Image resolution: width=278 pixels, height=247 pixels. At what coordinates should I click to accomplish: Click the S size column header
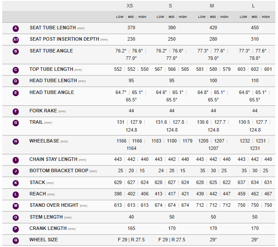tap(172, 6)
